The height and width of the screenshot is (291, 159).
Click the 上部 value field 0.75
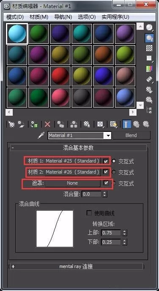coord(112,233)
